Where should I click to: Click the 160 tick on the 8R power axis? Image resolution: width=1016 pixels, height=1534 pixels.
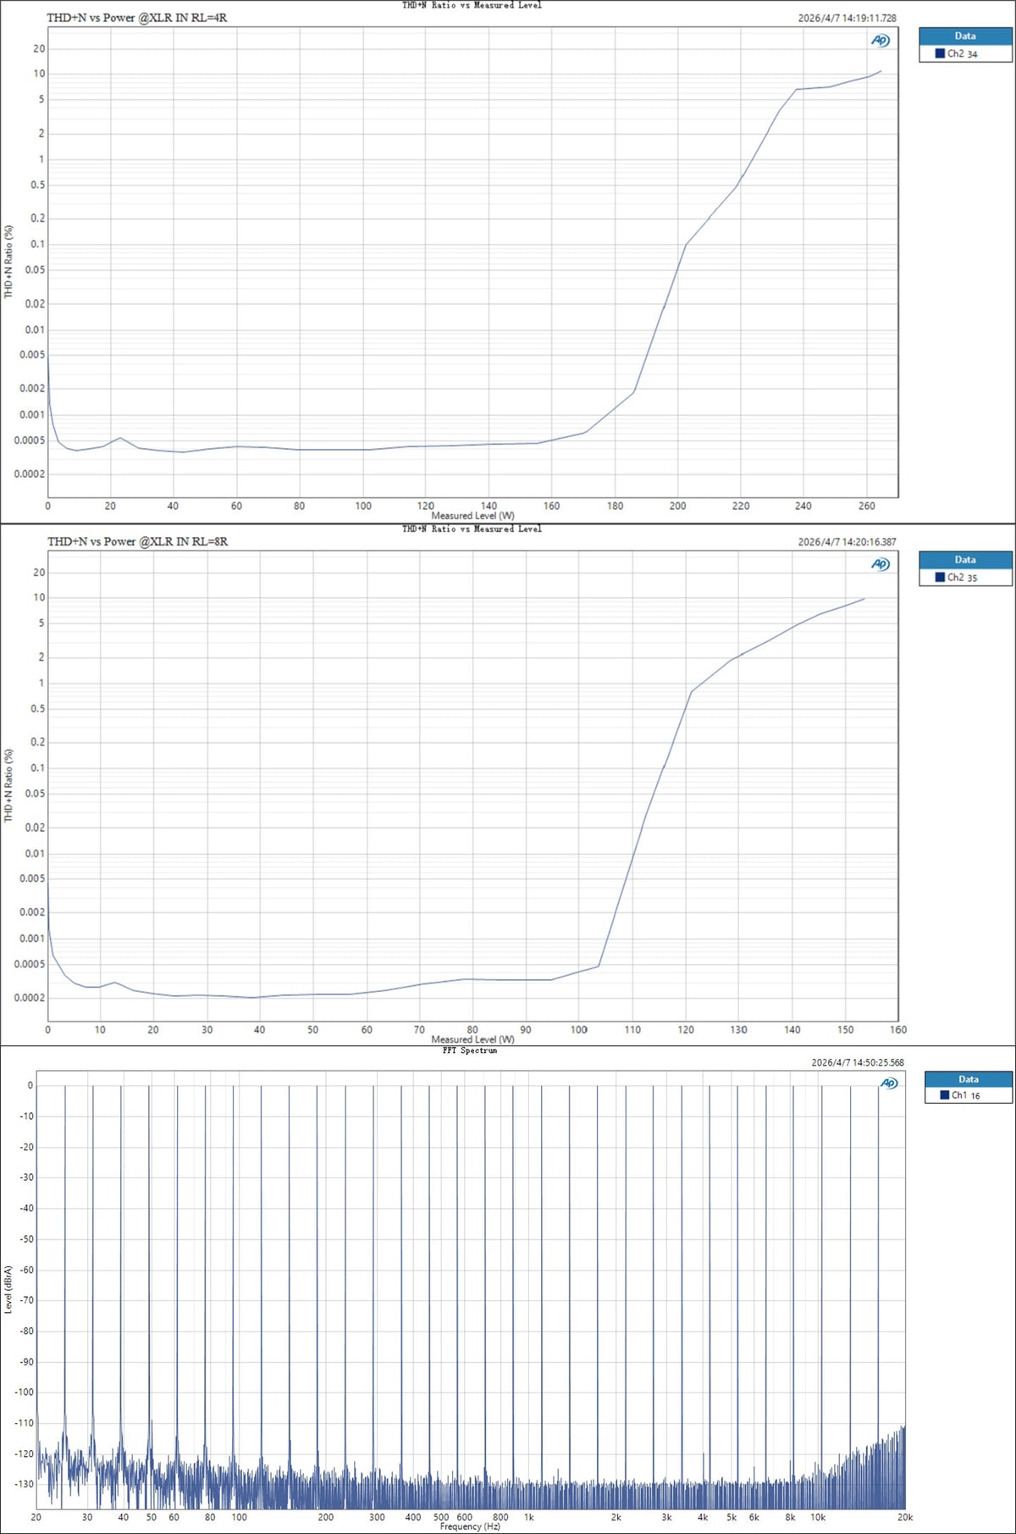[x=898, y=1030]
